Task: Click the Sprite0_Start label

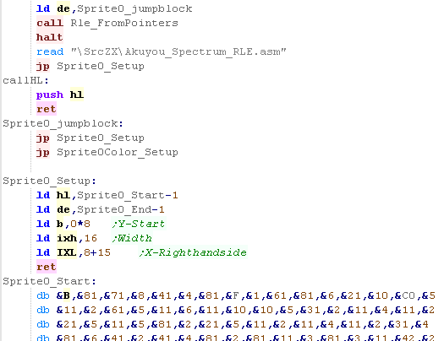Action: [50, 281]
